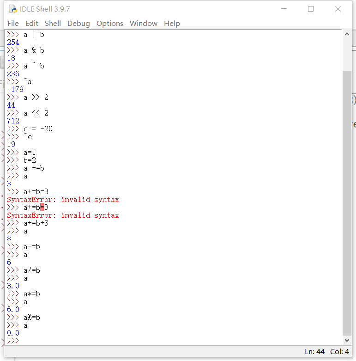
Task: Click the line a=1
Action: click(30, 152)
